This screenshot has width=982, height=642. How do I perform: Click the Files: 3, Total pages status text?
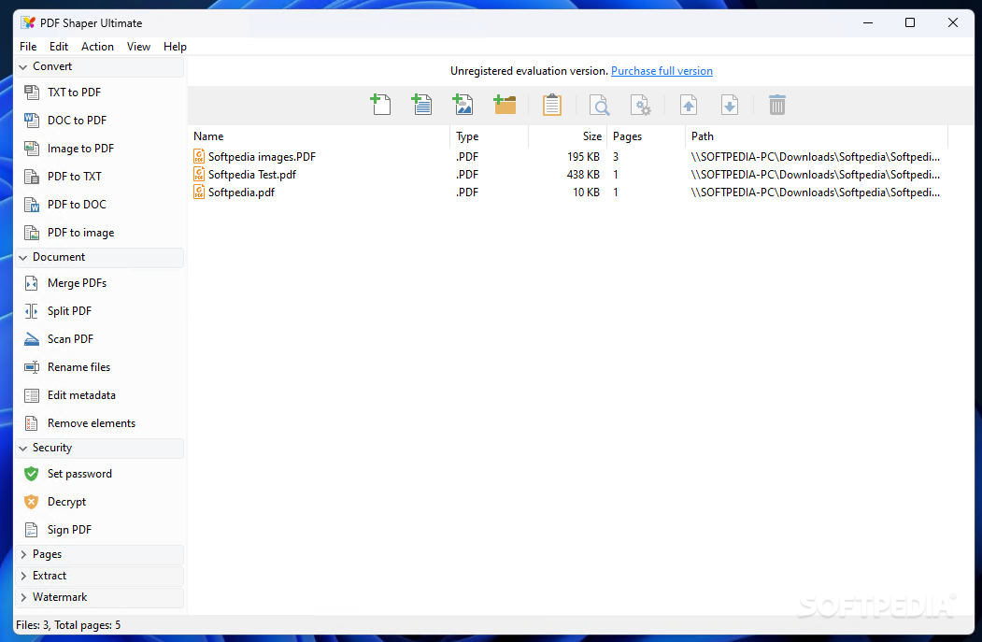pyautogui.click(x=68, y=625)
